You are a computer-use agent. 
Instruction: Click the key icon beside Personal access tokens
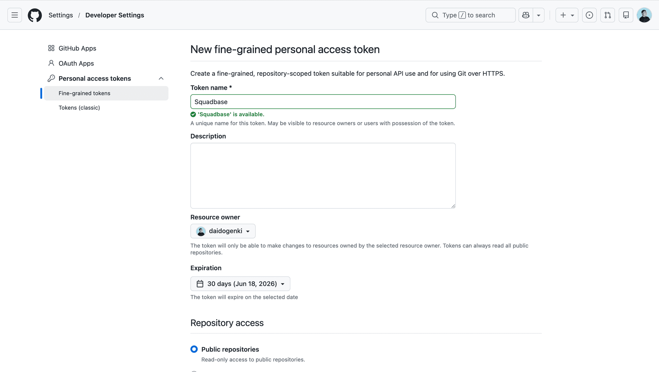(51, 78)
